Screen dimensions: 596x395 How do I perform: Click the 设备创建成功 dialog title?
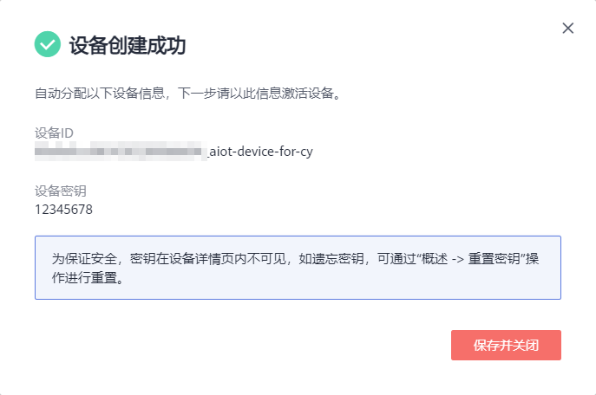(x=127, y=45)
